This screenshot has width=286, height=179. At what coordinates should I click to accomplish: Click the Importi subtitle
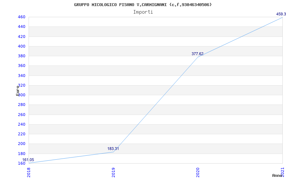(x=143, y=12)
